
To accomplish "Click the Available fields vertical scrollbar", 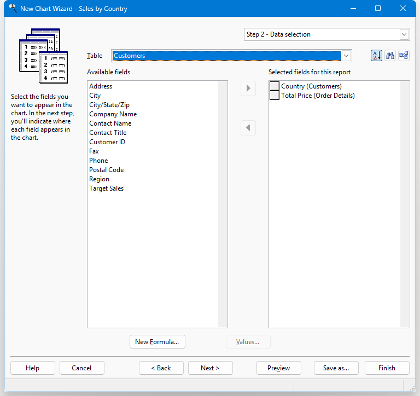I will (x=223, y=204).
